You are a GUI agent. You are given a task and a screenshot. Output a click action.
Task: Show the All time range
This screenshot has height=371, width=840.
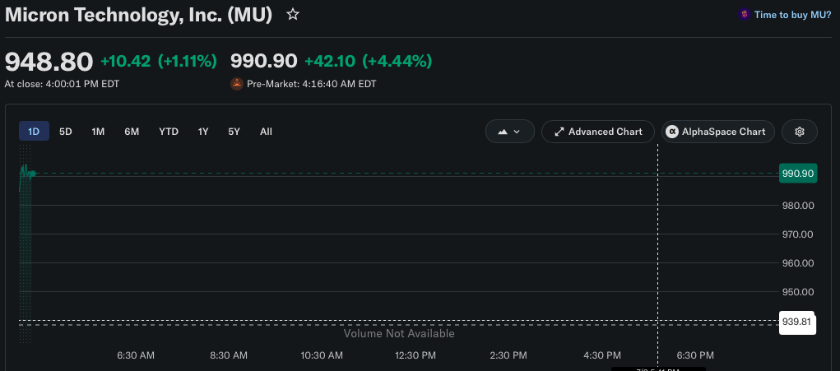[266, 131]
